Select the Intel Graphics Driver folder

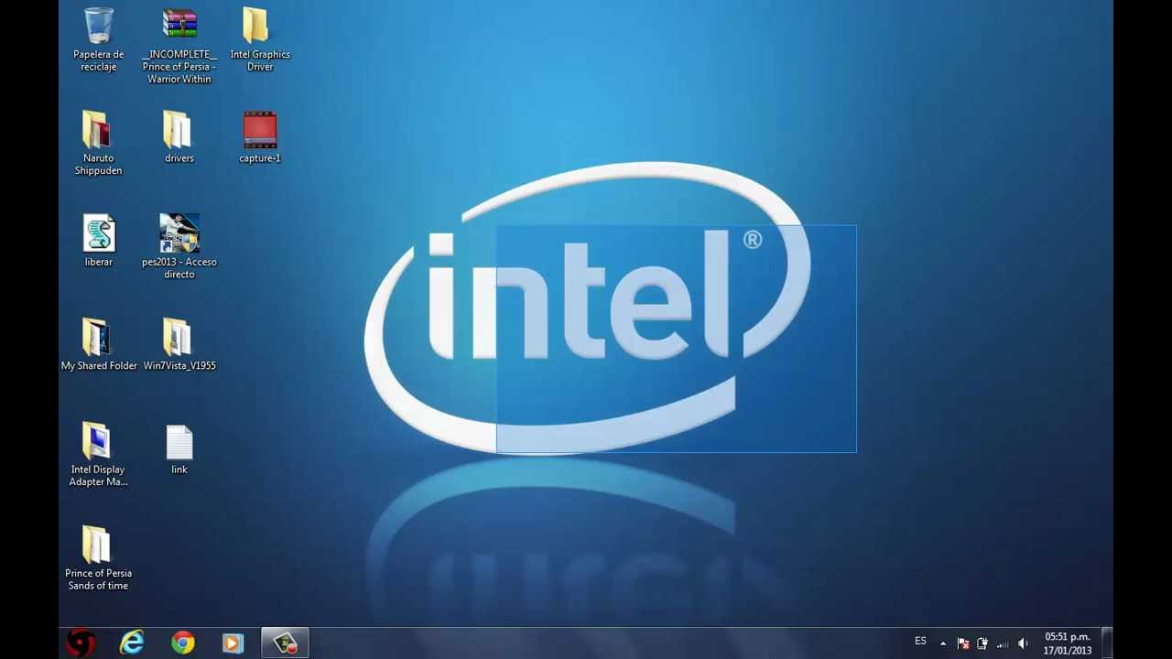(x=260, y=40)
